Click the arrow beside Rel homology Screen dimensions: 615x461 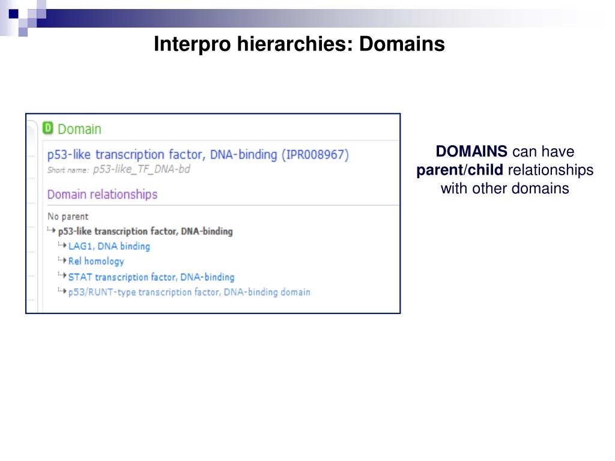(62, 260)
